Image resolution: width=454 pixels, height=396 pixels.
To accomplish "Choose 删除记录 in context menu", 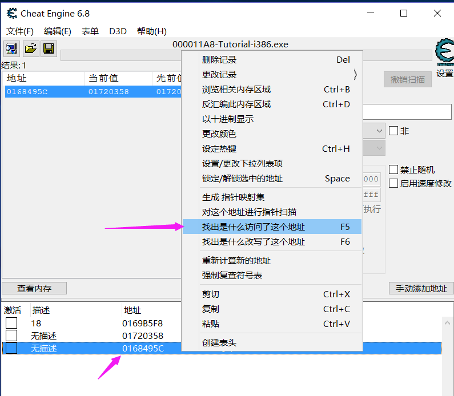I will tap(272, 59).
